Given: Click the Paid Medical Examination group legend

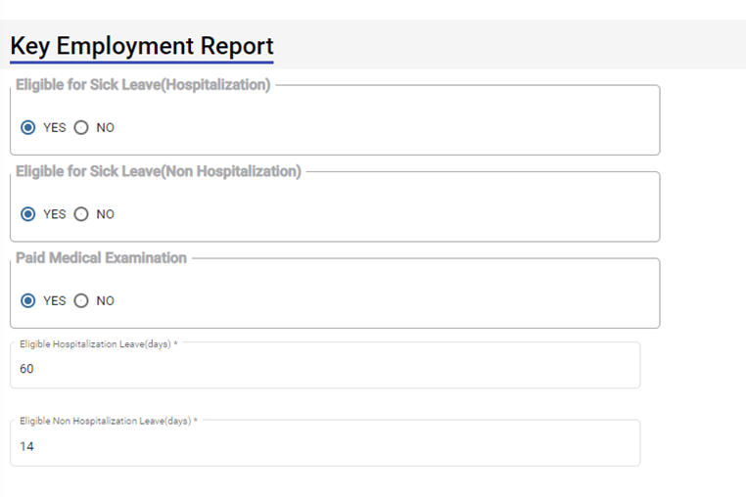Looking at the screenshot, I should tap(101, 258).
